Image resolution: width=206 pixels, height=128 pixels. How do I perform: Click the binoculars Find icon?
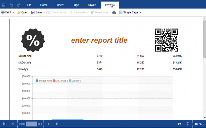[114, 12]
